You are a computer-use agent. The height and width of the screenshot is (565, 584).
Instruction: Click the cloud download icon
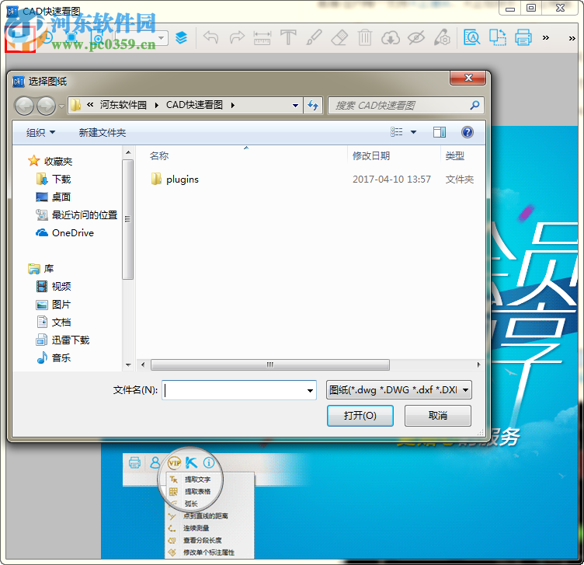[x=391, y=37]
